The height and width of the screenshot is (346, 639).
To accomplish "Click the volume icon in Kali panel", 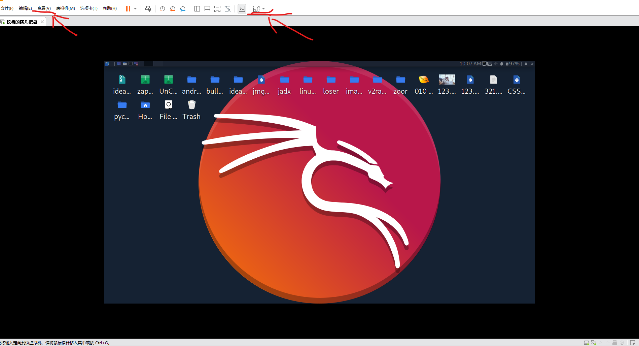I will [496, 64].
